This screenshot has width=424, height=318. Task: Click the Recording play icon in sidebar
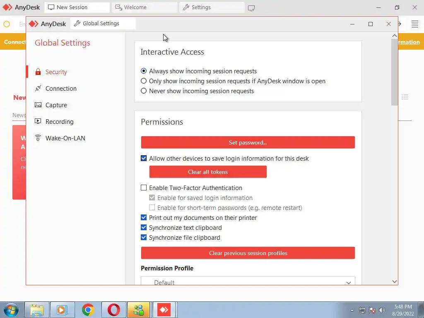point(38,121)
